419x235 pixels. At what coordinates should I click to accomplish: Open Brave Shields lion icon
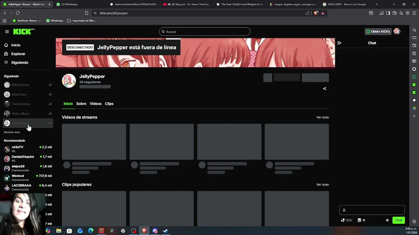point(316,13)
